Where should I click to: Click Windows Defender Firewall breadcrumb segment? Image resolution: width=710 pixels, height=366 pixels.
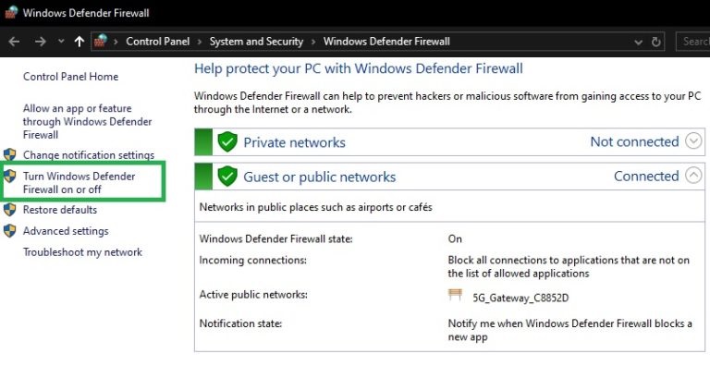(386, 42)
